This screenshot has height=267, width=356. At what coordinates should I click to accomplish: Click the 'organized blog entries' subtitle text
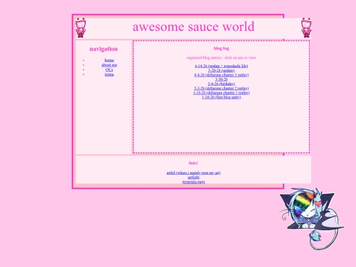coord(222,57)
